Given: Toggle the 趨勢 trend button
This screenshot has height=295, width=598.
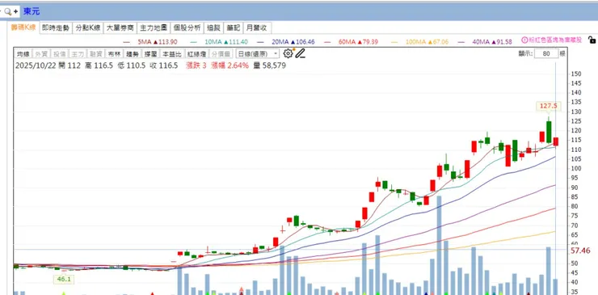Looking at the screenshot, I should [133, 54].
